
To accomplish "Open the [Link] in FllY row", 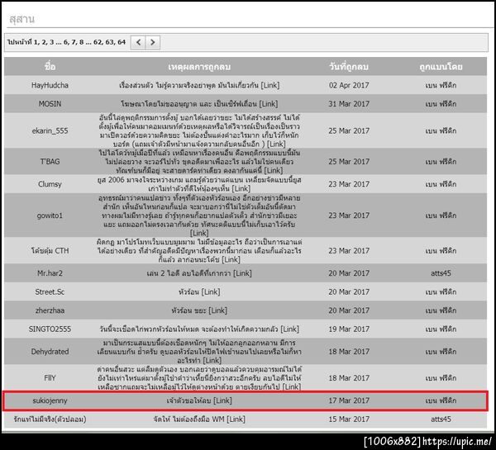I will pos(291,386).
